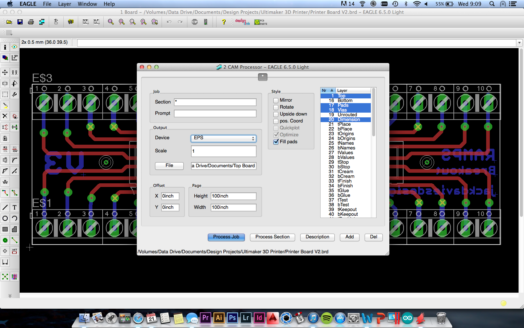This screenshot has width=524, height=328.
Task: Select the Mirror tool in the left toolbar
Action: pos(5,83)
